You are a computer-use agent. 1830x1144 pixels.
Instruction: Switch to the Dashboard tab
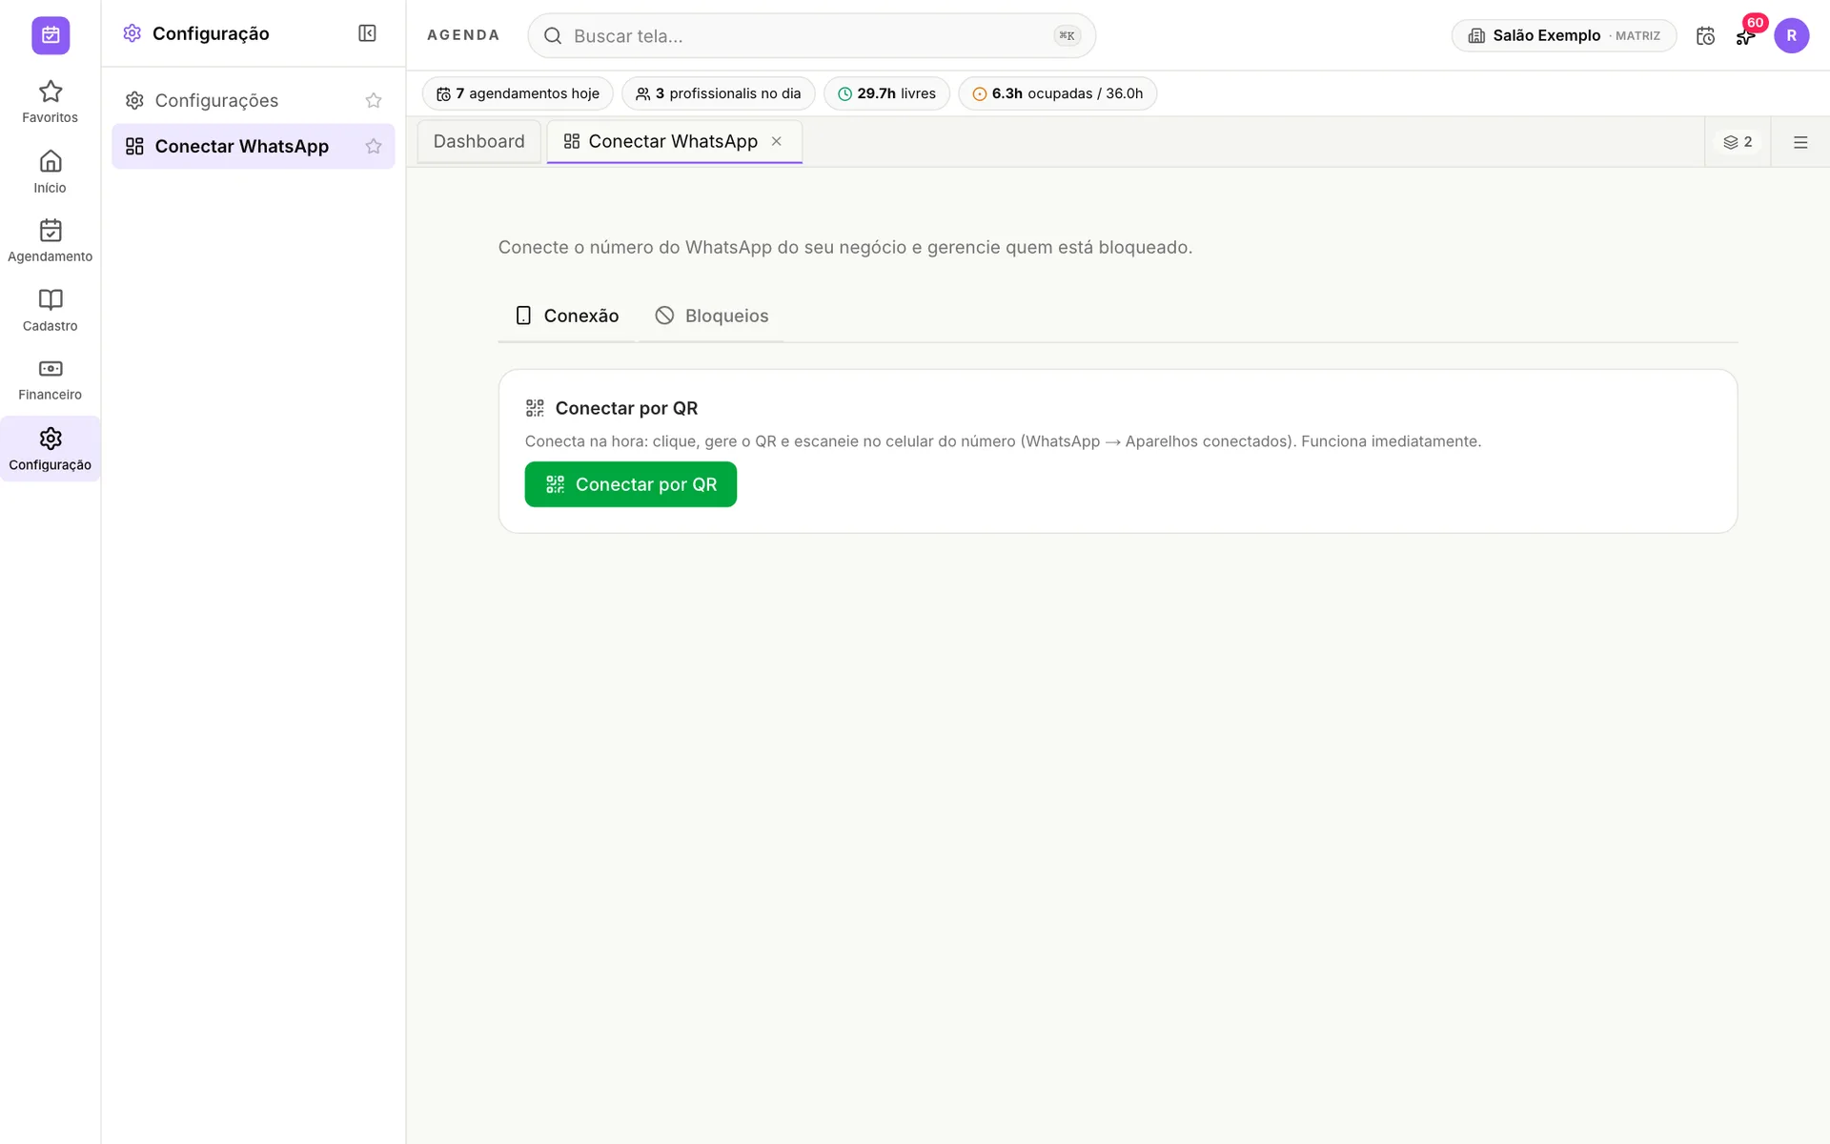(x=478, y=141)
